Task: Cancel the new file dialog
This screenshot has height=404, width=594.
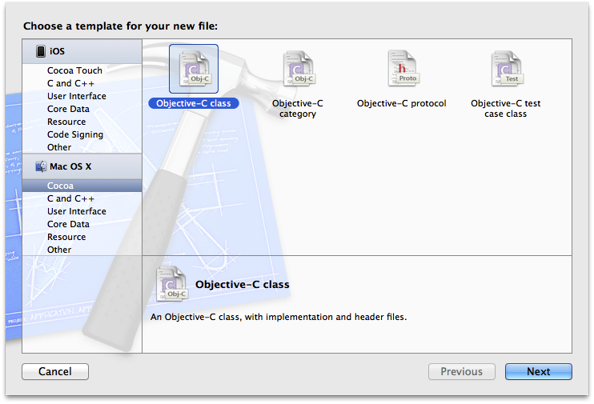Action: (55, 371)
